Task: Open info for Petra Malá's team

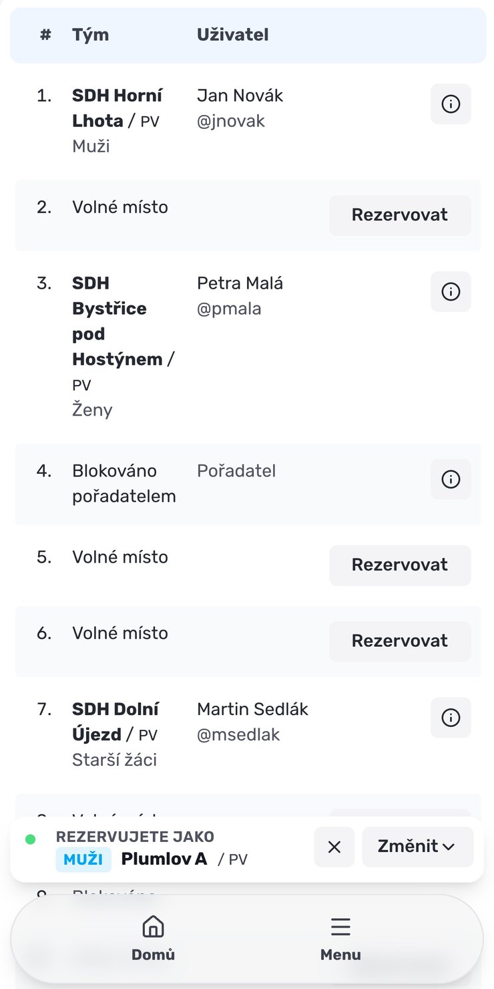Action: (x=451, y=292)
